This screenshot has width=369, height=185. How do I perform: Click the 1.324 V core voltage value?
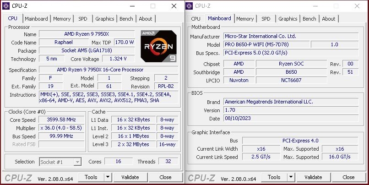(119, 59)
